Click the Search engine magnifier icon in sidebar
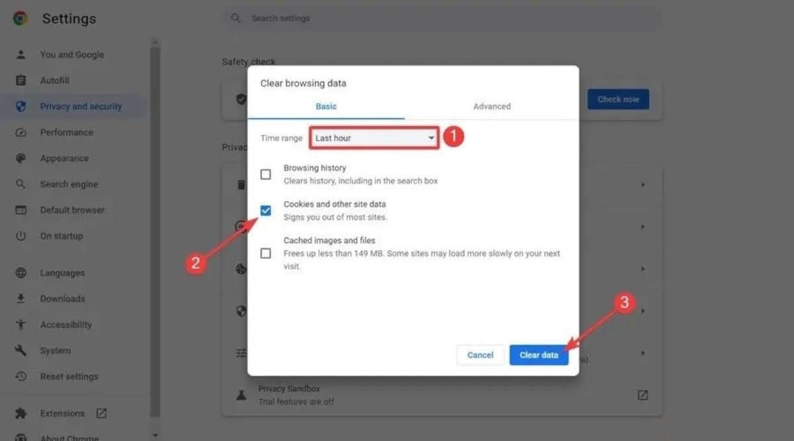This screenshot has height=441, width=794. coord(21,184)
